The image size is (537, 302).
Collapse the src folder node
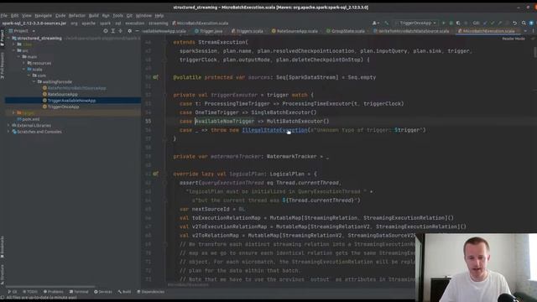[14, 50]
